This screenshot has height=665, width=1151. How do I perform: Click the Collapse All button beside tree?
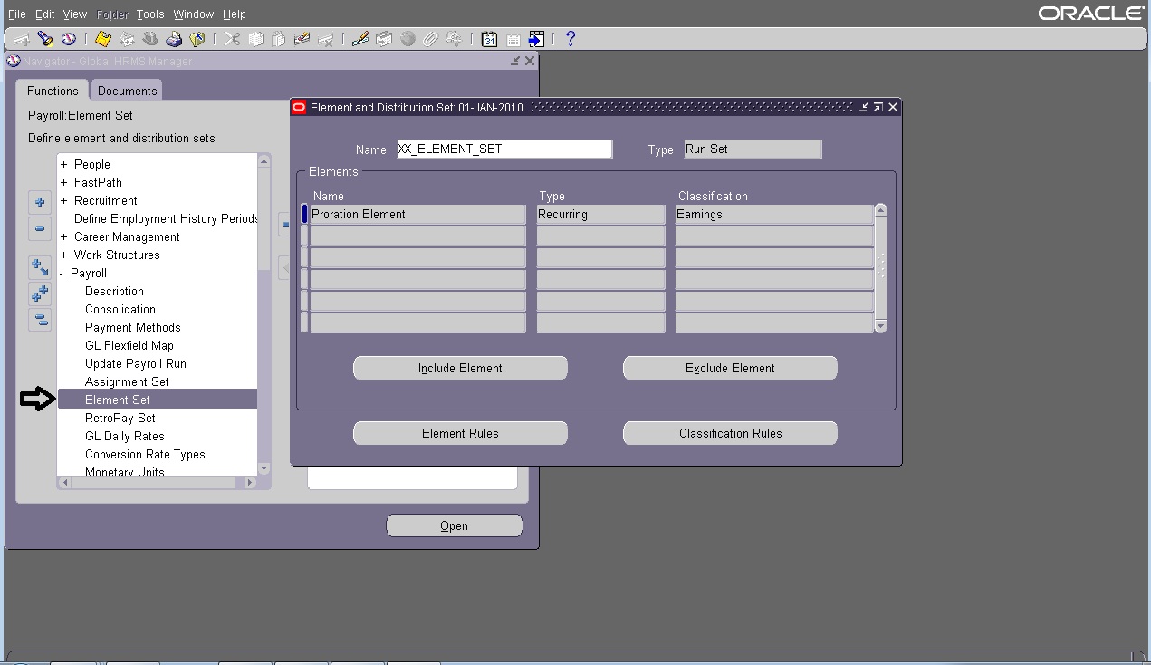pos(40,320)
